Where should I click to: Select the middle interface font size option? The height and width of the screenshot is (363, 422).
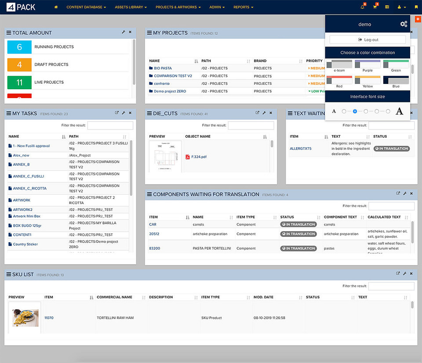(x=366, y=111)
